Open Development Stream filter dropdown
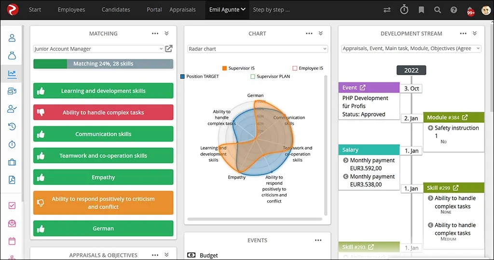 pyautogui.click(x=411, y=49)
